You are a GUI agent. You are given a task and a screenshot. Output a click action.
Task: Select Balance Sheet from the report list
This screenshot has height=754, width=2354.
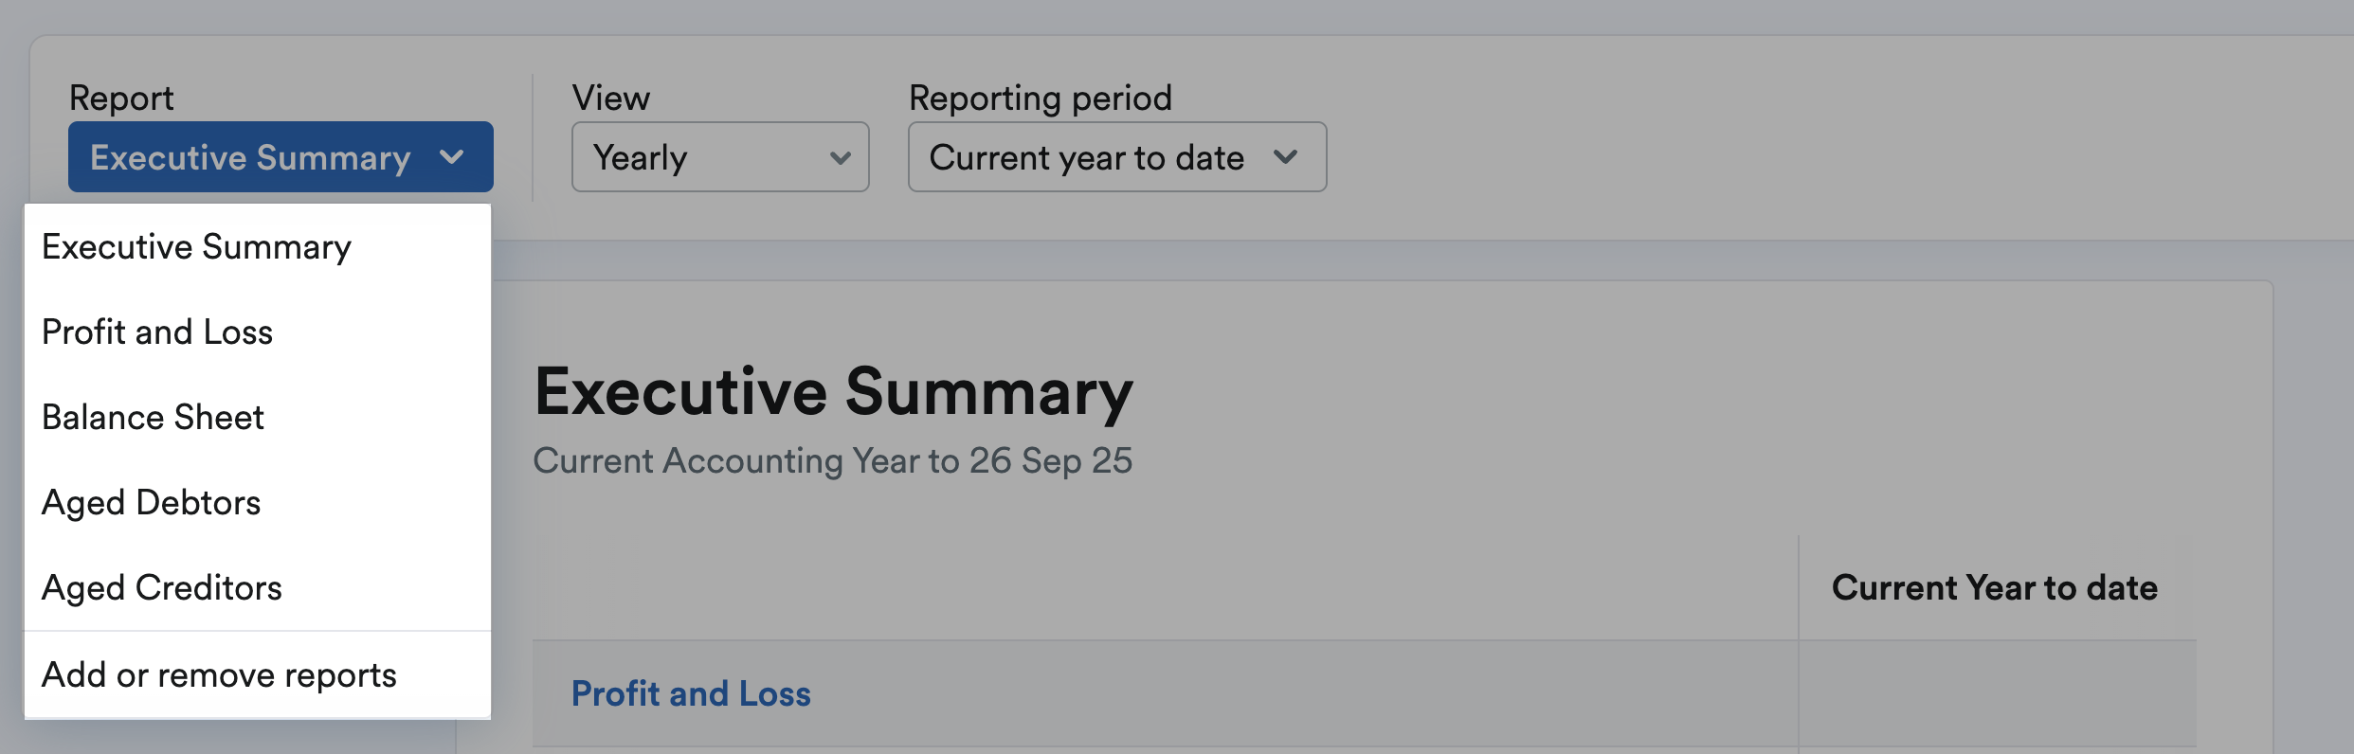(153, 417)
